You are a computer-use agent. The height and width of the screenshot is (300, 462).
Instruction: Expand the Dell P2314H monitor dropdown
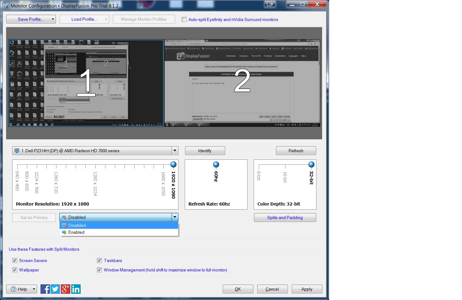click(x=175, y=151)
